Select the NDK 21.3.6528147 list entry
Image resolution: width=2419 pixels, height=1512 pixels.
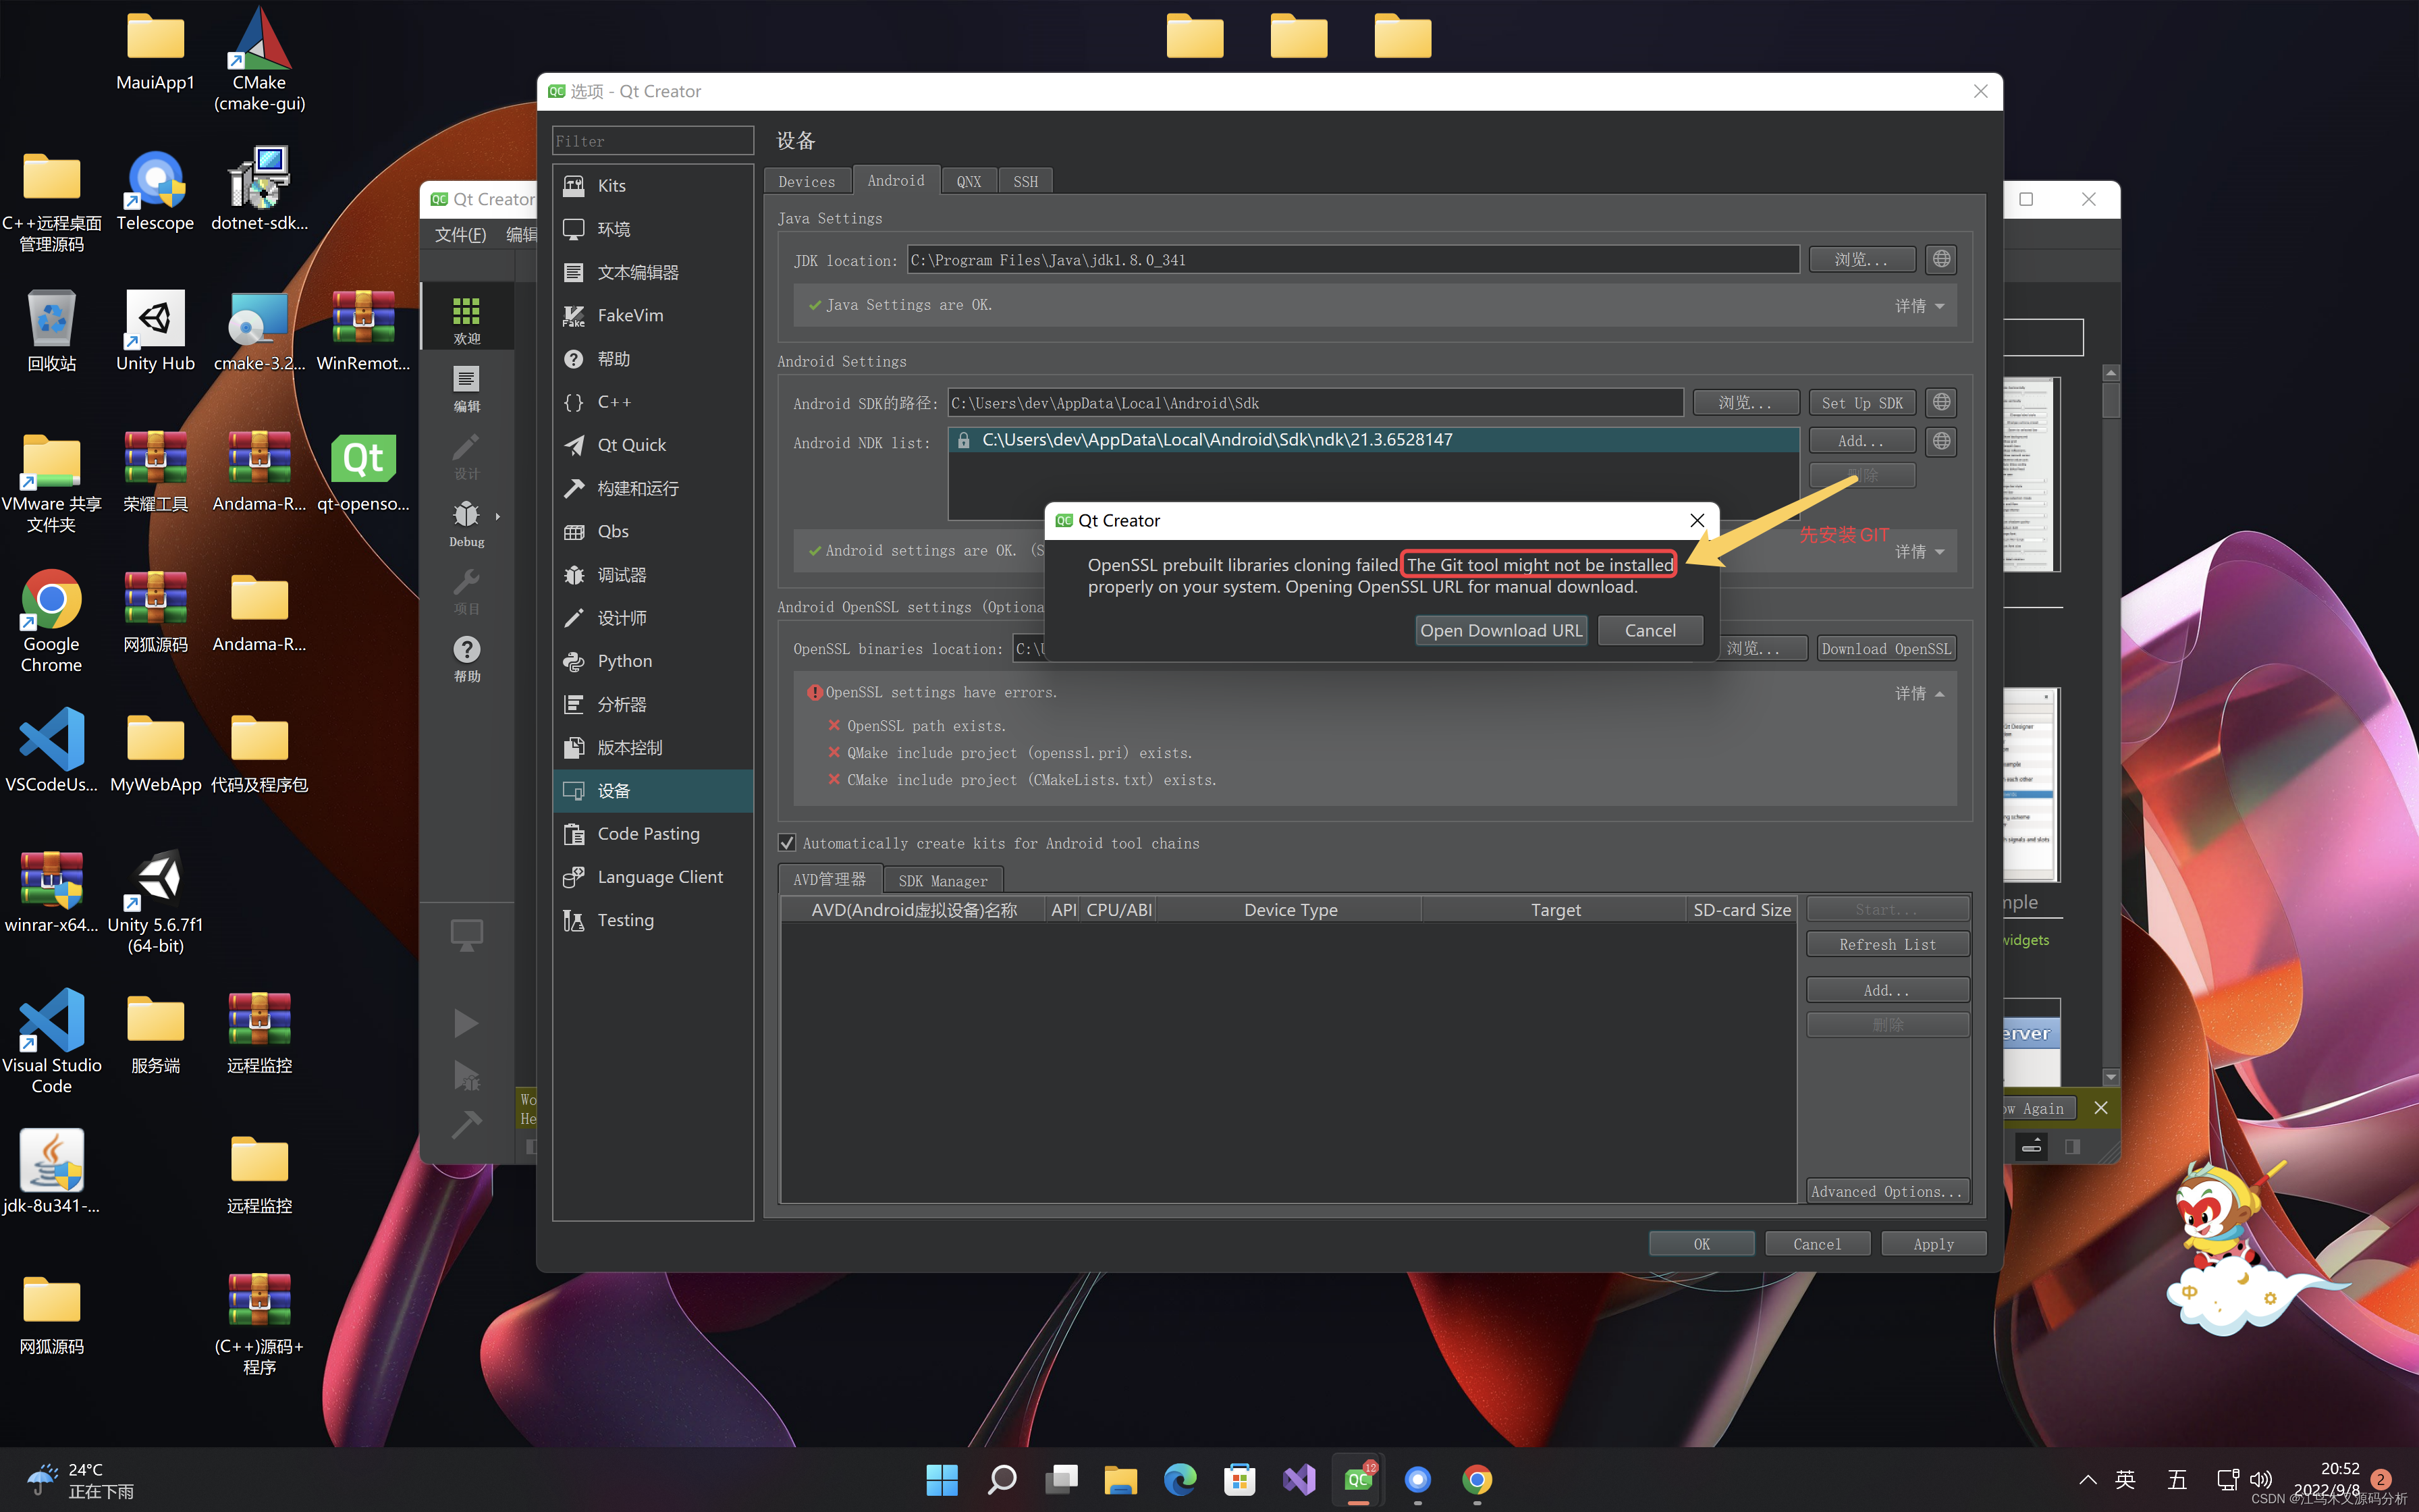pyautogui.click(x=1216, y=440)
